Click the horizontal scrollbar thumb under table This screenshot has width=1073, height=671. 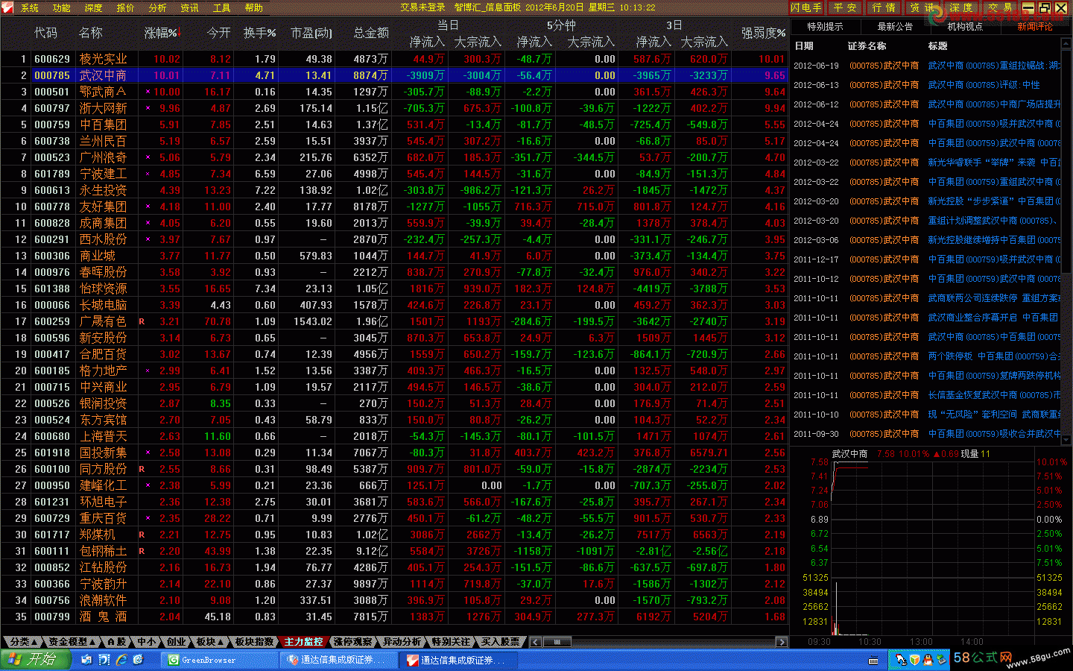(x=557, y=642)
